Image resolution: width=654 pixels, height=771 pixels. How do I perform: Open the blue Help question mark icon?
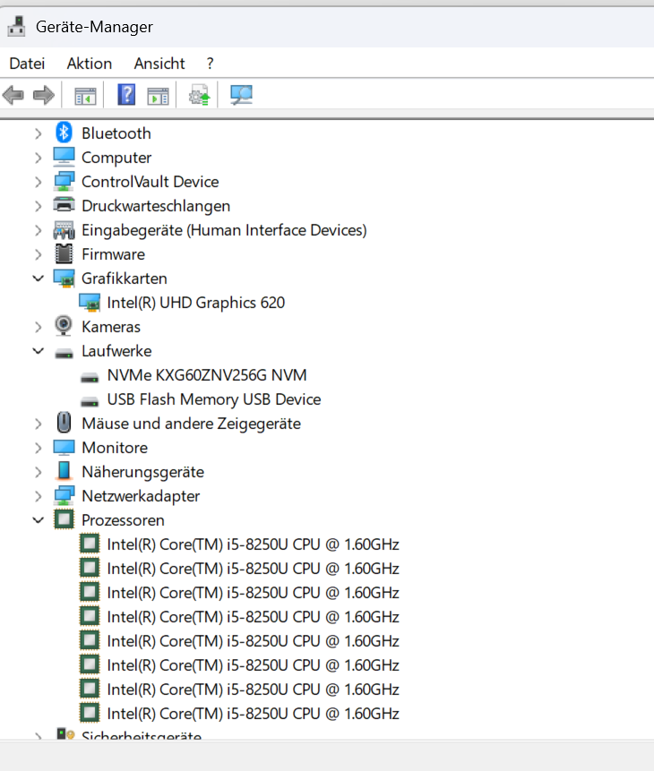(x=126, y=94)
